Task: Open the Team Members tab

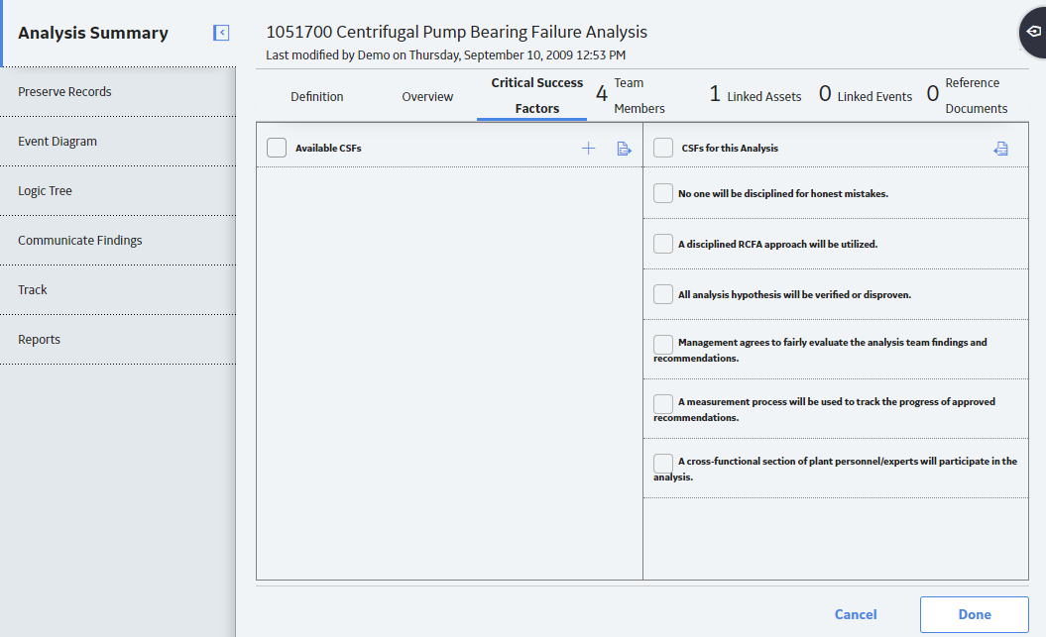Action: (631, 96)
